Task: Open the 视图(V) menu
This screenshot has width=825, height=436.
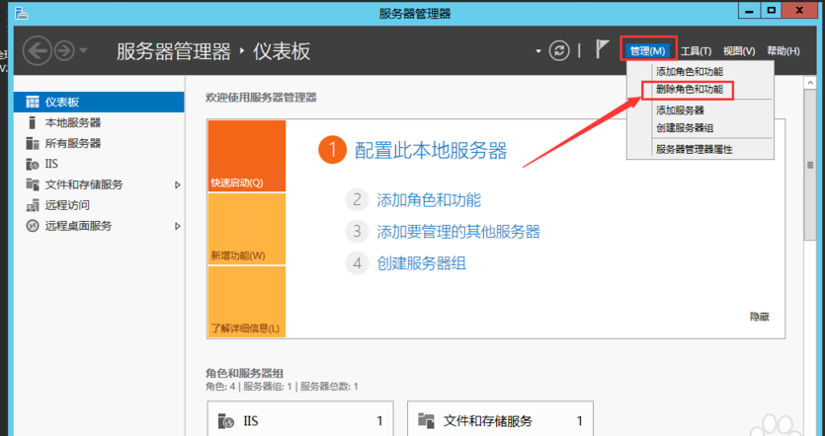Action: pos(739,51)
